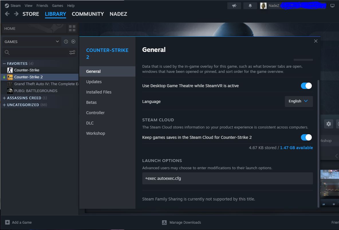Click the Manage Downloads tray icon
339x230 pixels.
tap(164, 223)
